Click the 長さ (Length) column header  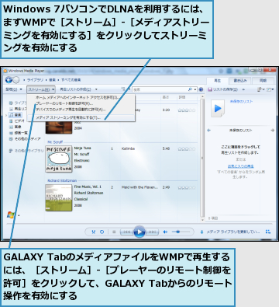(x=166, y=97)
